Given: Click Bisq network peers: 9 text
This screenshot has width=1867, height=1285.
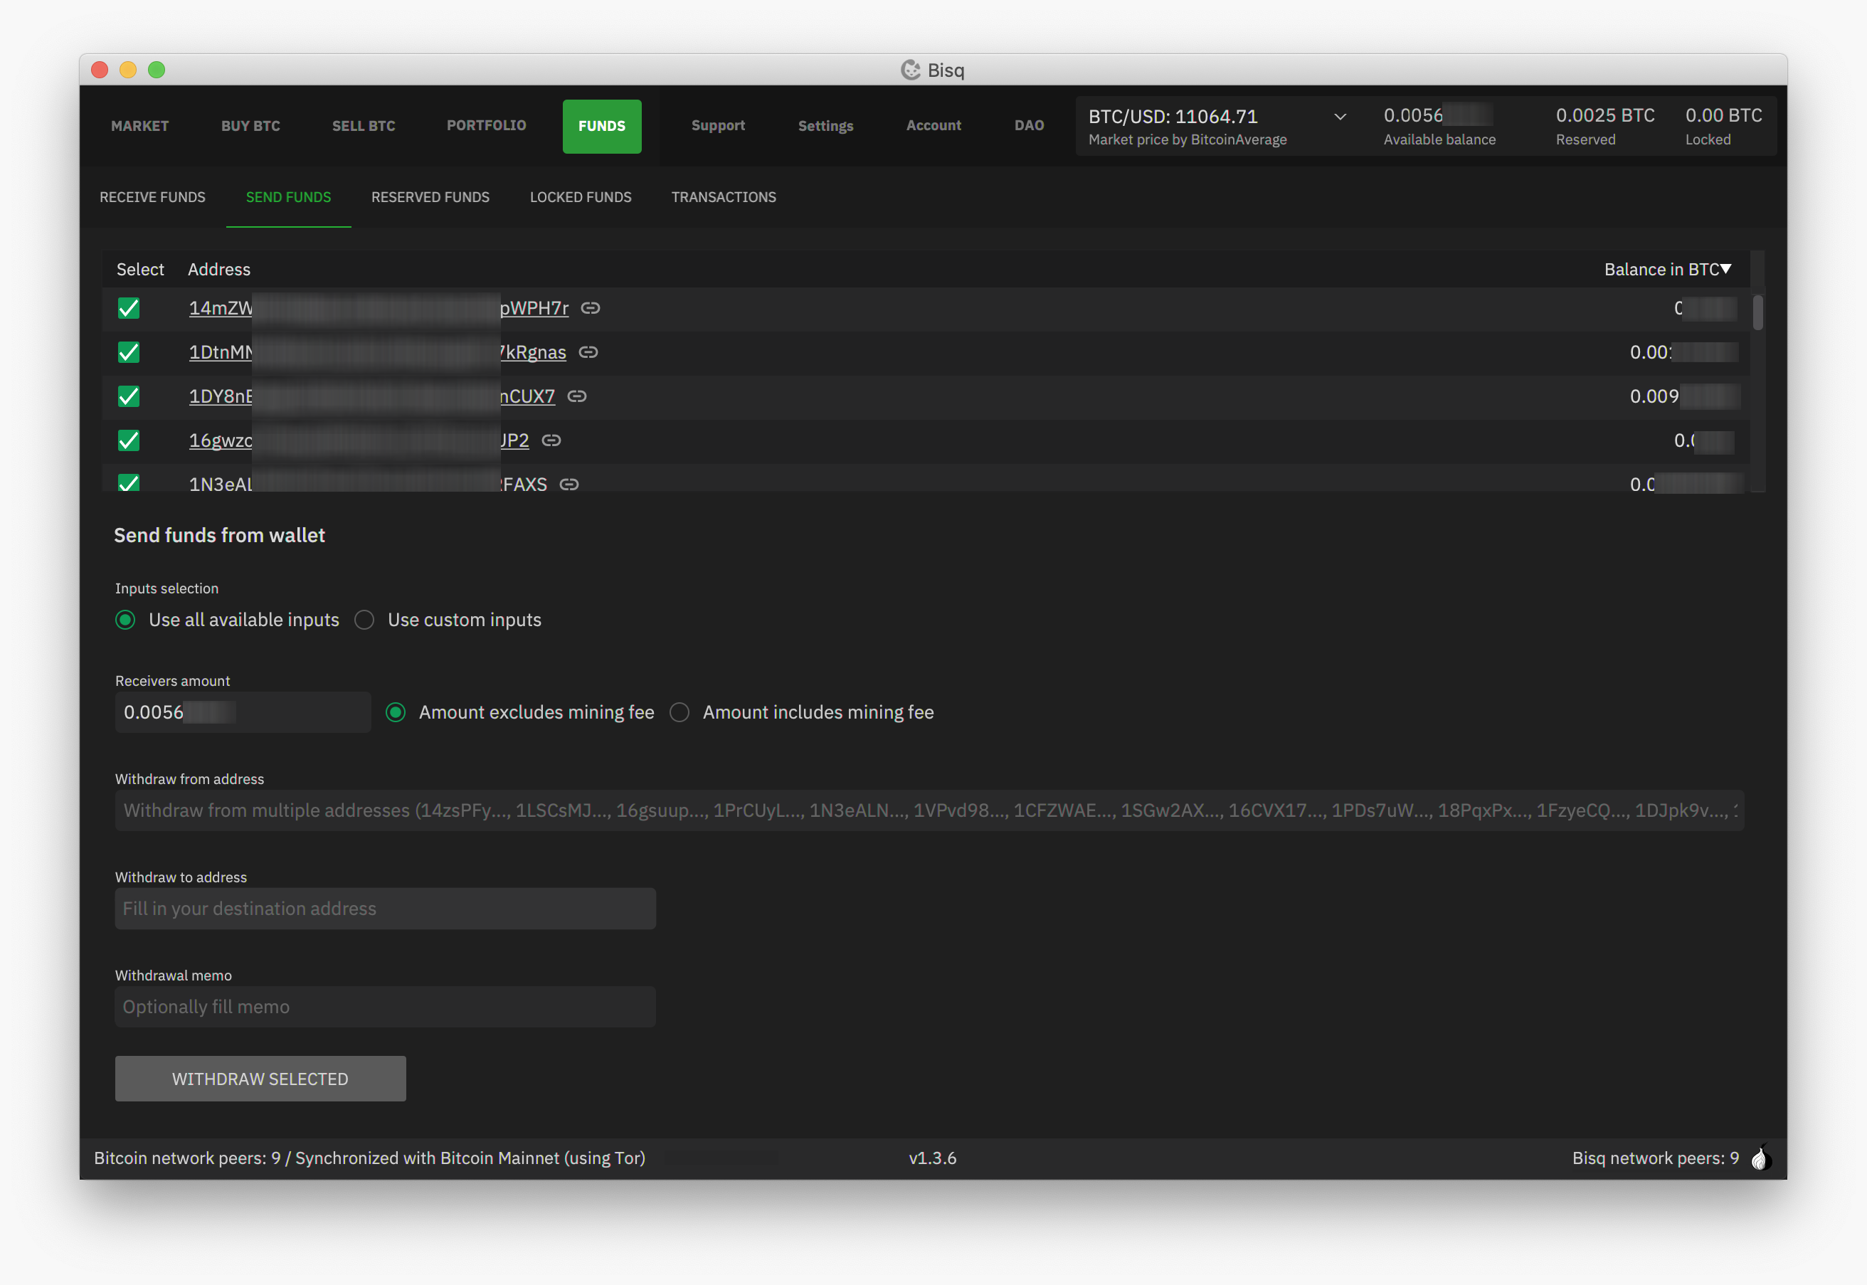Looking at the screenshot, I should (1655, 1158).
